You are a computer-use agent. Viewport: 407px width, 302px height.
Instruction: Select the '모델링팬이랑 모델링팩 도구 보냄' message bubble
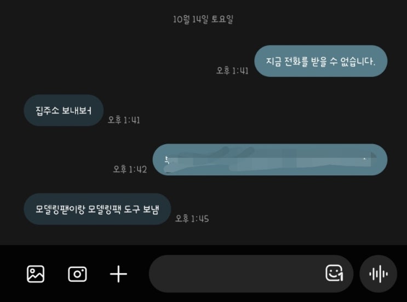click(x=98, y=209)
